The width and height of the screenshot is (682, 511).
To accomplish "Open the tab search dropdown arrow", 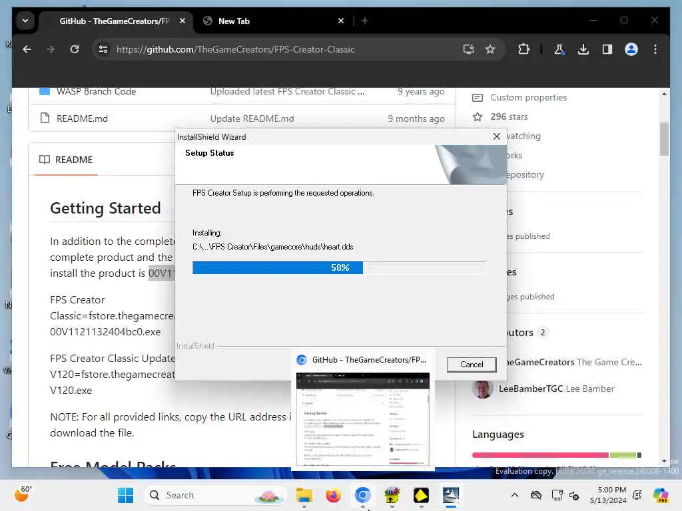I will click(25, 21).
